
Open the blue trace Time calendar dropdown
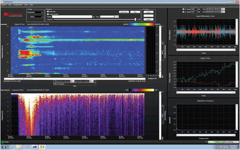click(224, 9)
